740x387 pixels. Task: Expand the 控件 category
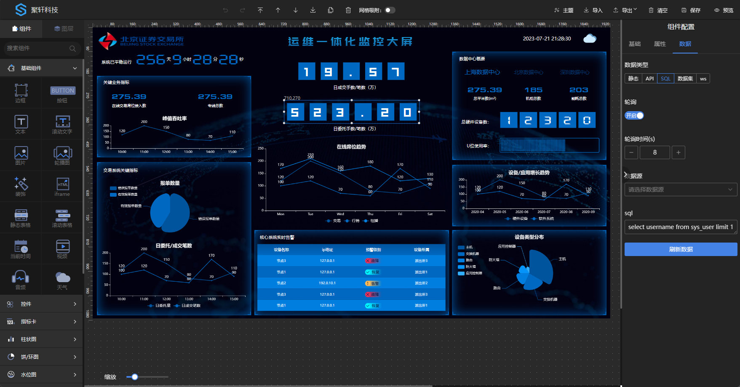42,304
